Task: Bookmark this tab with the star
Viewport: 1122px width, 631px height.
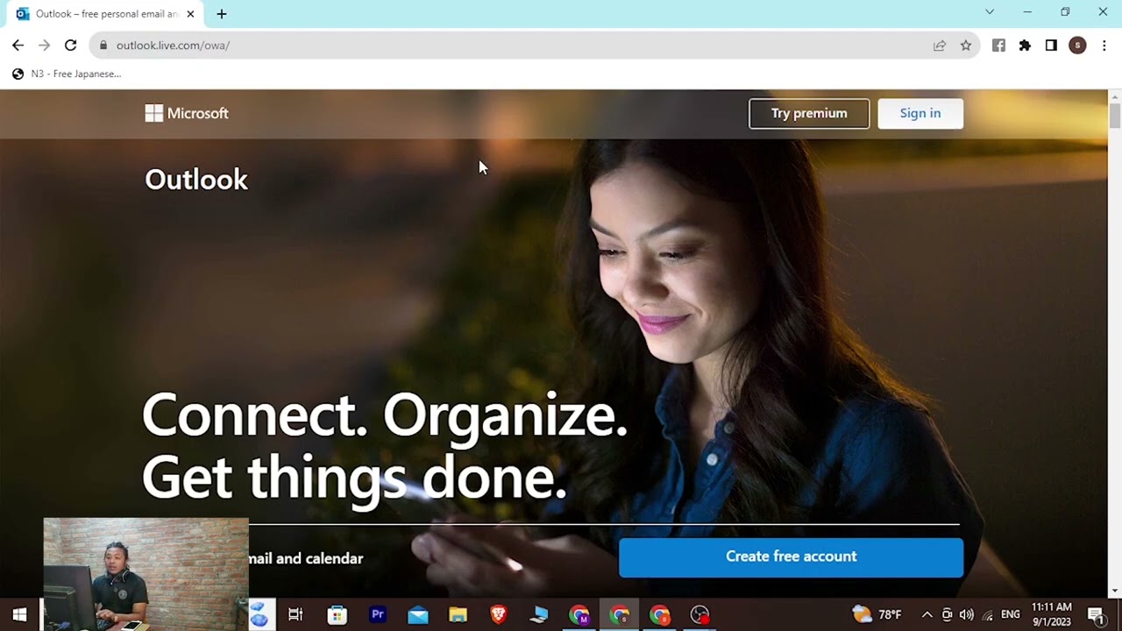Action: pos(966,46)
